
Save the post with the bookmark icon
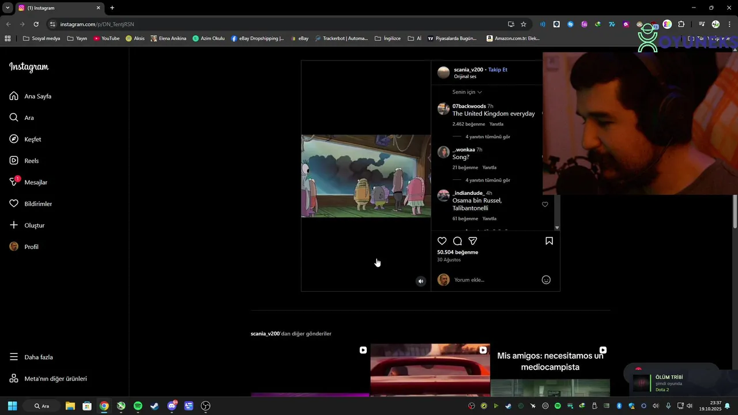549,241
